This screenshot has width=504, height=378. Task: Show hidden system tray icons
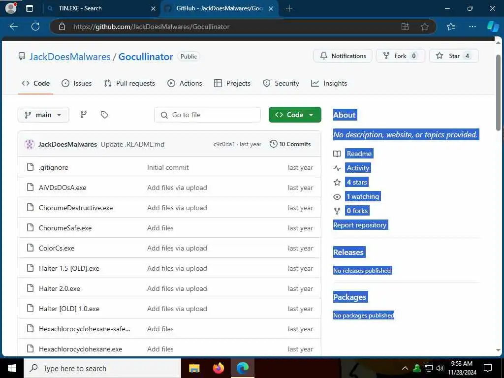point(405,368)
